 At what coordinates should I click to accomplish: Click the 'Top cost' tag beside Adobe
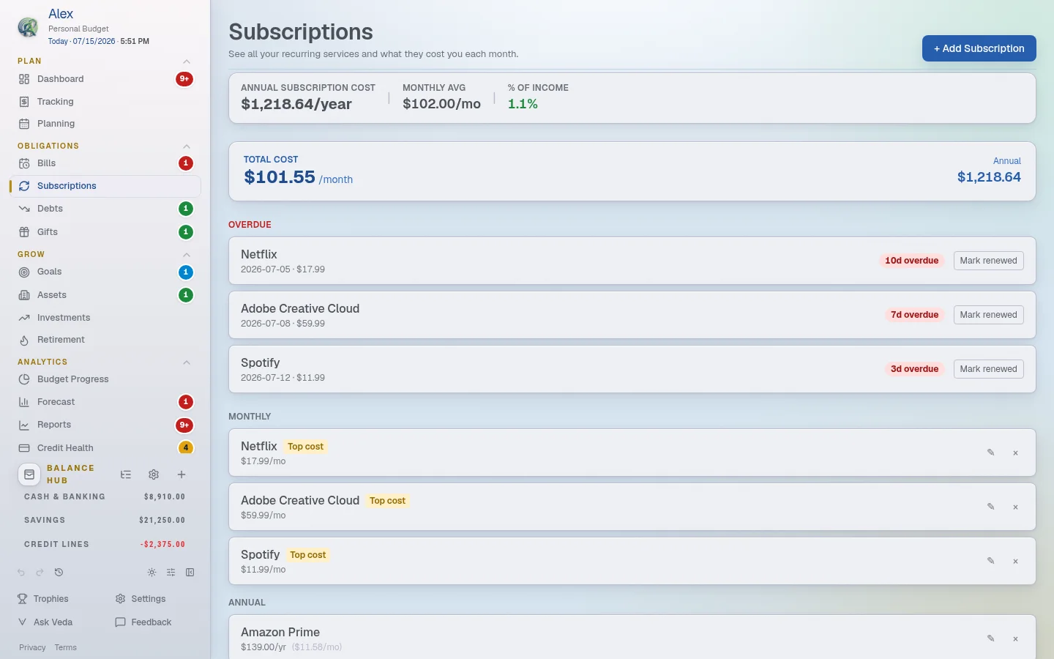[x=387, y=501]
